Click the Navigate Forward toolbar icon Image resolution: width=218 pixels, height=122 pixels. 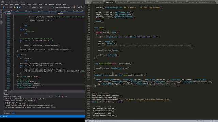(7, 7)
